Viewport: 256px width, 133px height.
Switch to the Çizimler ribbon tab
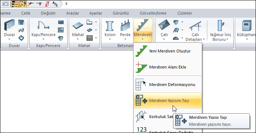(x=185, y=13)
